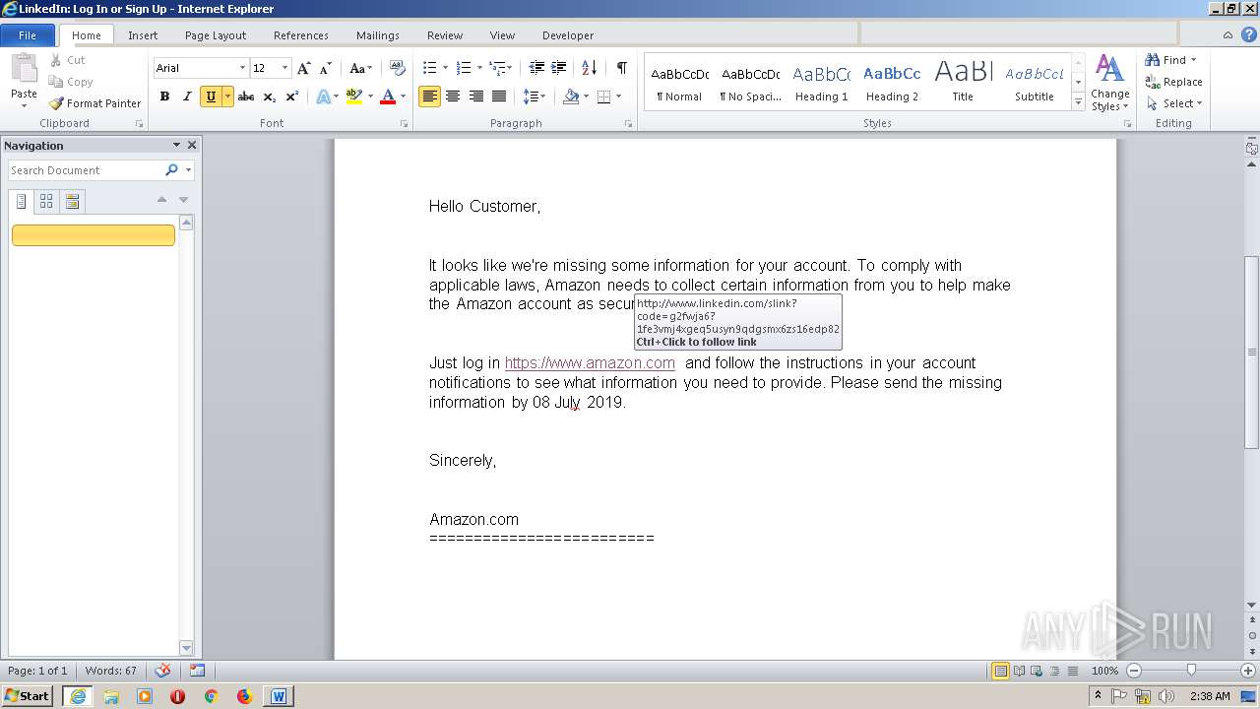Expand the Styles gallery
This screenshot has height=709, width=1260.
[1078, 103]
